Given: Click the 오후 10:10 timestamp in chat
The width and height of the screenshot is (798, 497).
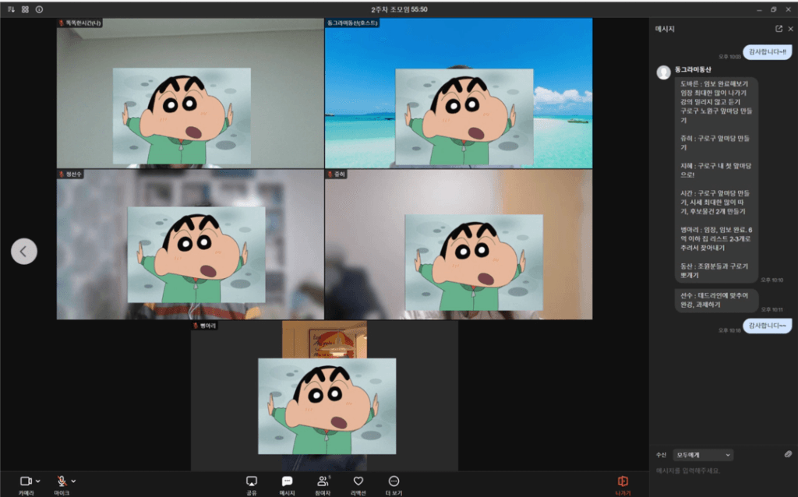Looking at the screenshot, I should [772, 280].
